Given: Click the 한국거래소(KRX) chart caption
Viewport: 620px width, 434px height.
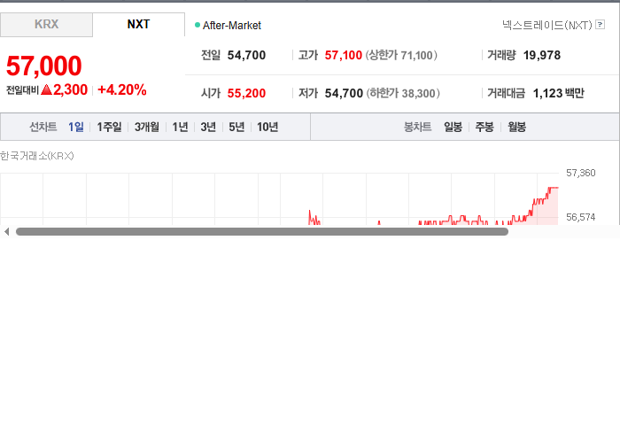Looking at the screenshot, I should 37,156.
